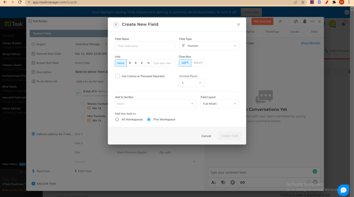Close the Create New Field dialog
Image resolution: width=354 pixels, height=197 pixels.
point(239,24)
